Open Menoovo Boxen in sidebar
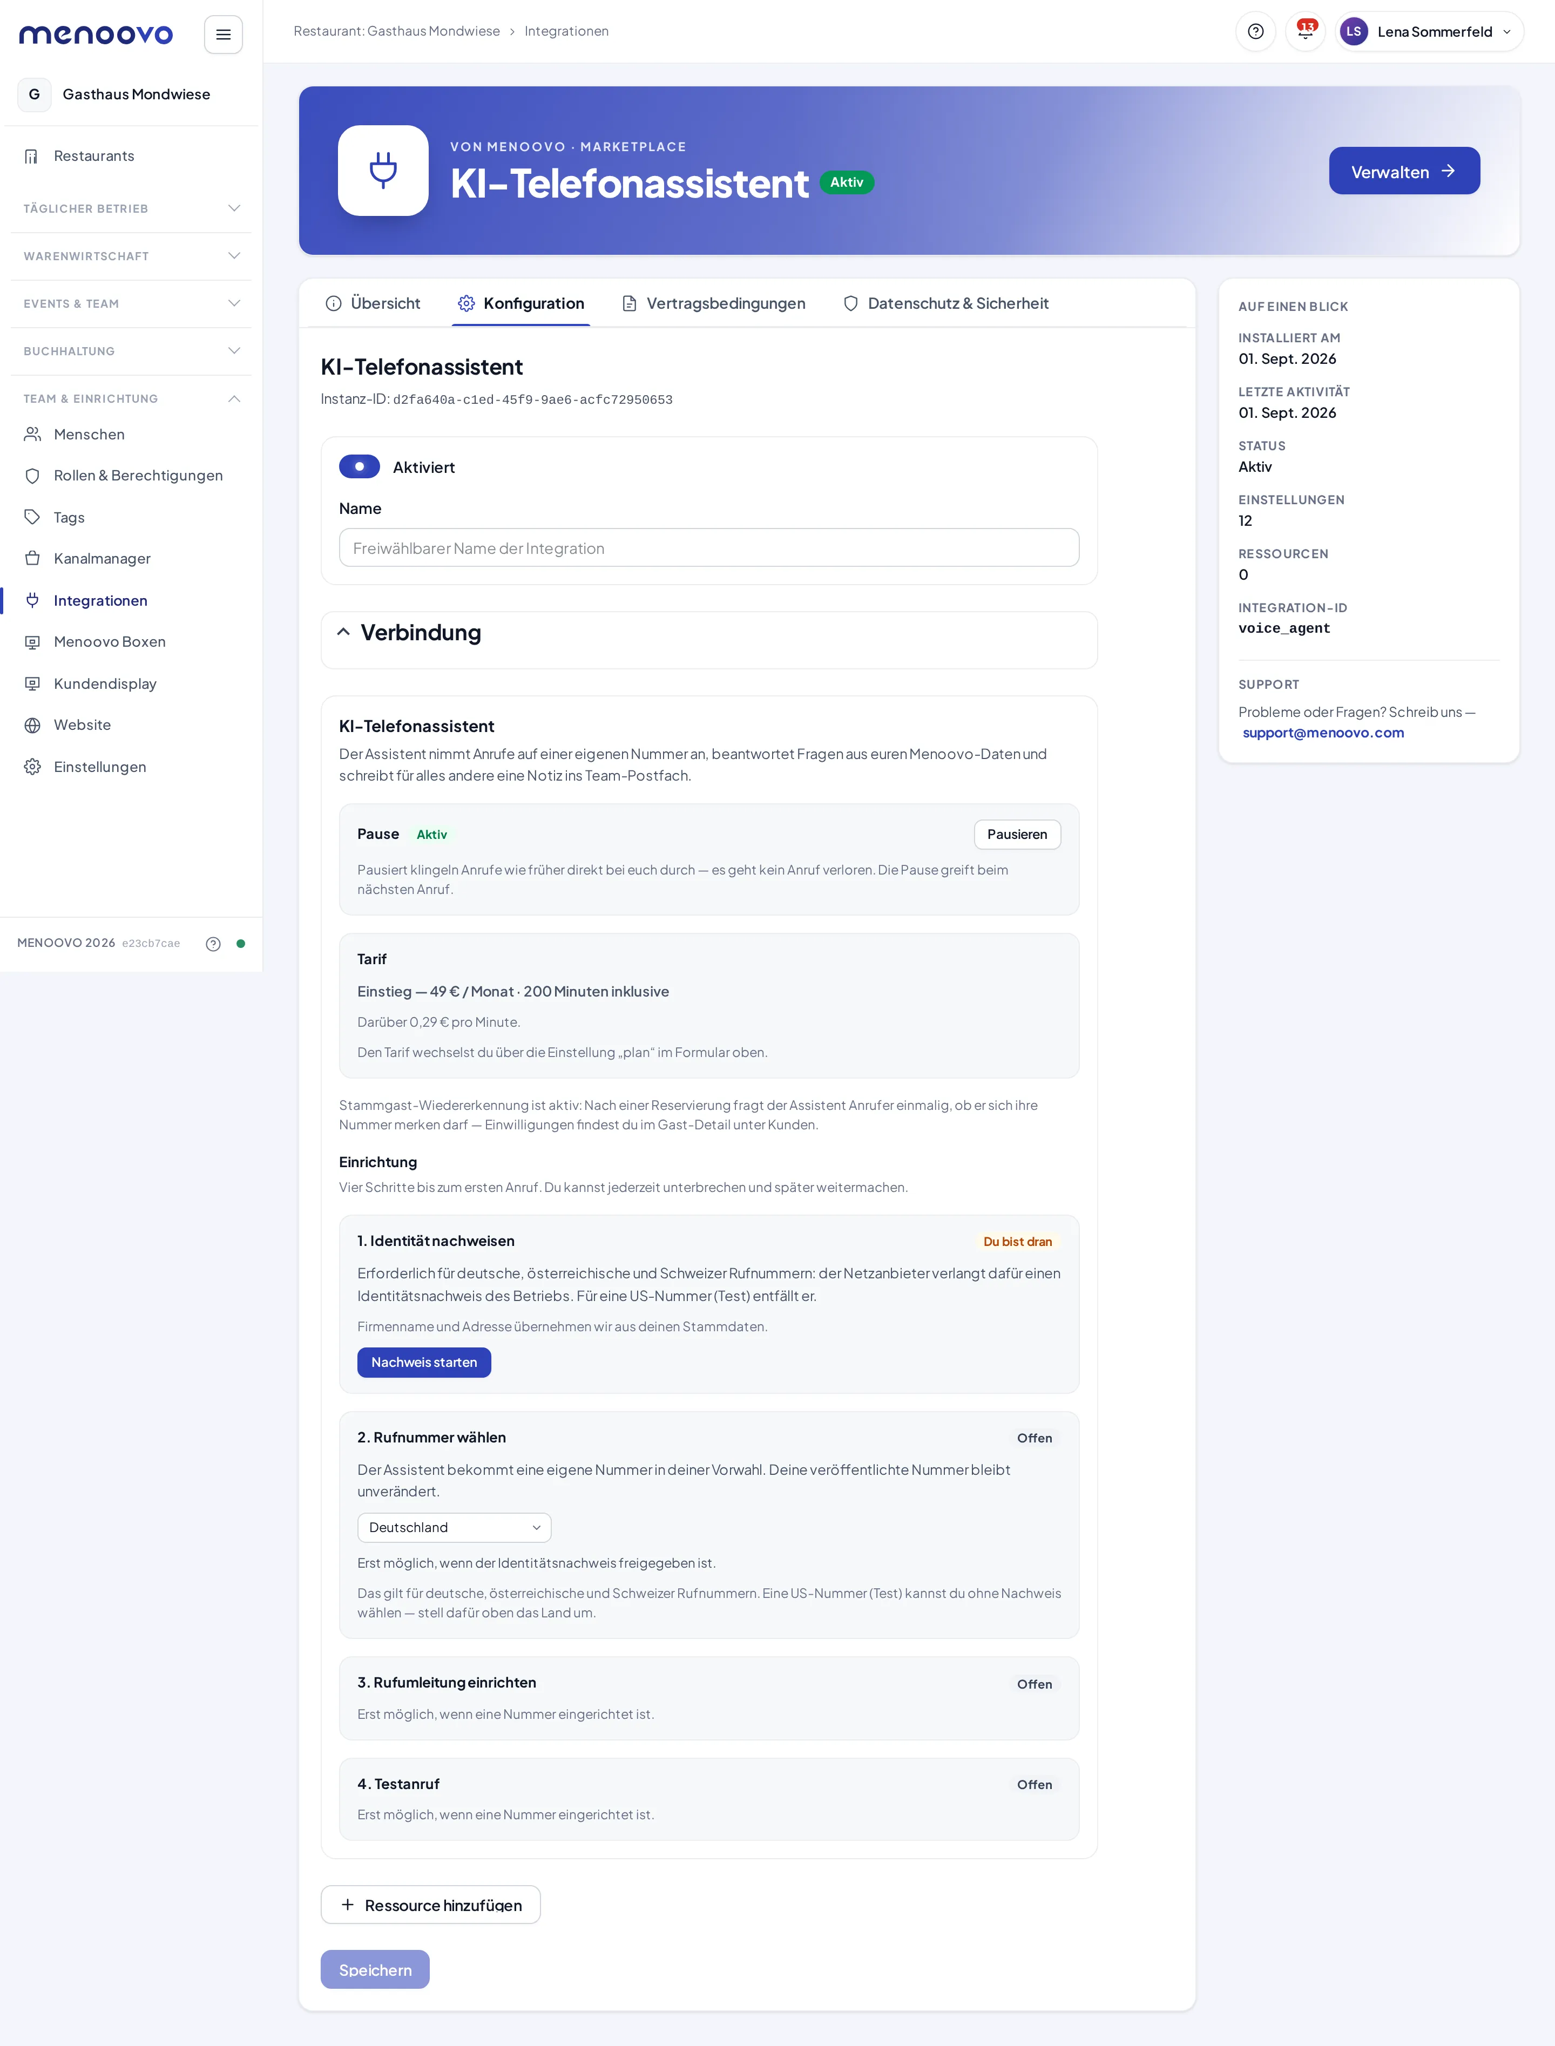This screenshot has height=2046, width=1555. (131, 641)
